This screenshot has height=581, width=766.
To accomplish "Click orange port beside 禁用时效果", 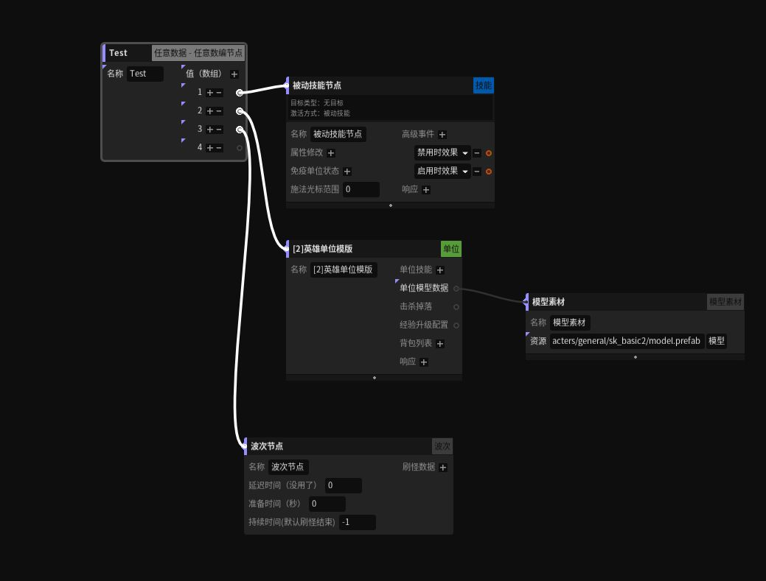I will (489, 153).
